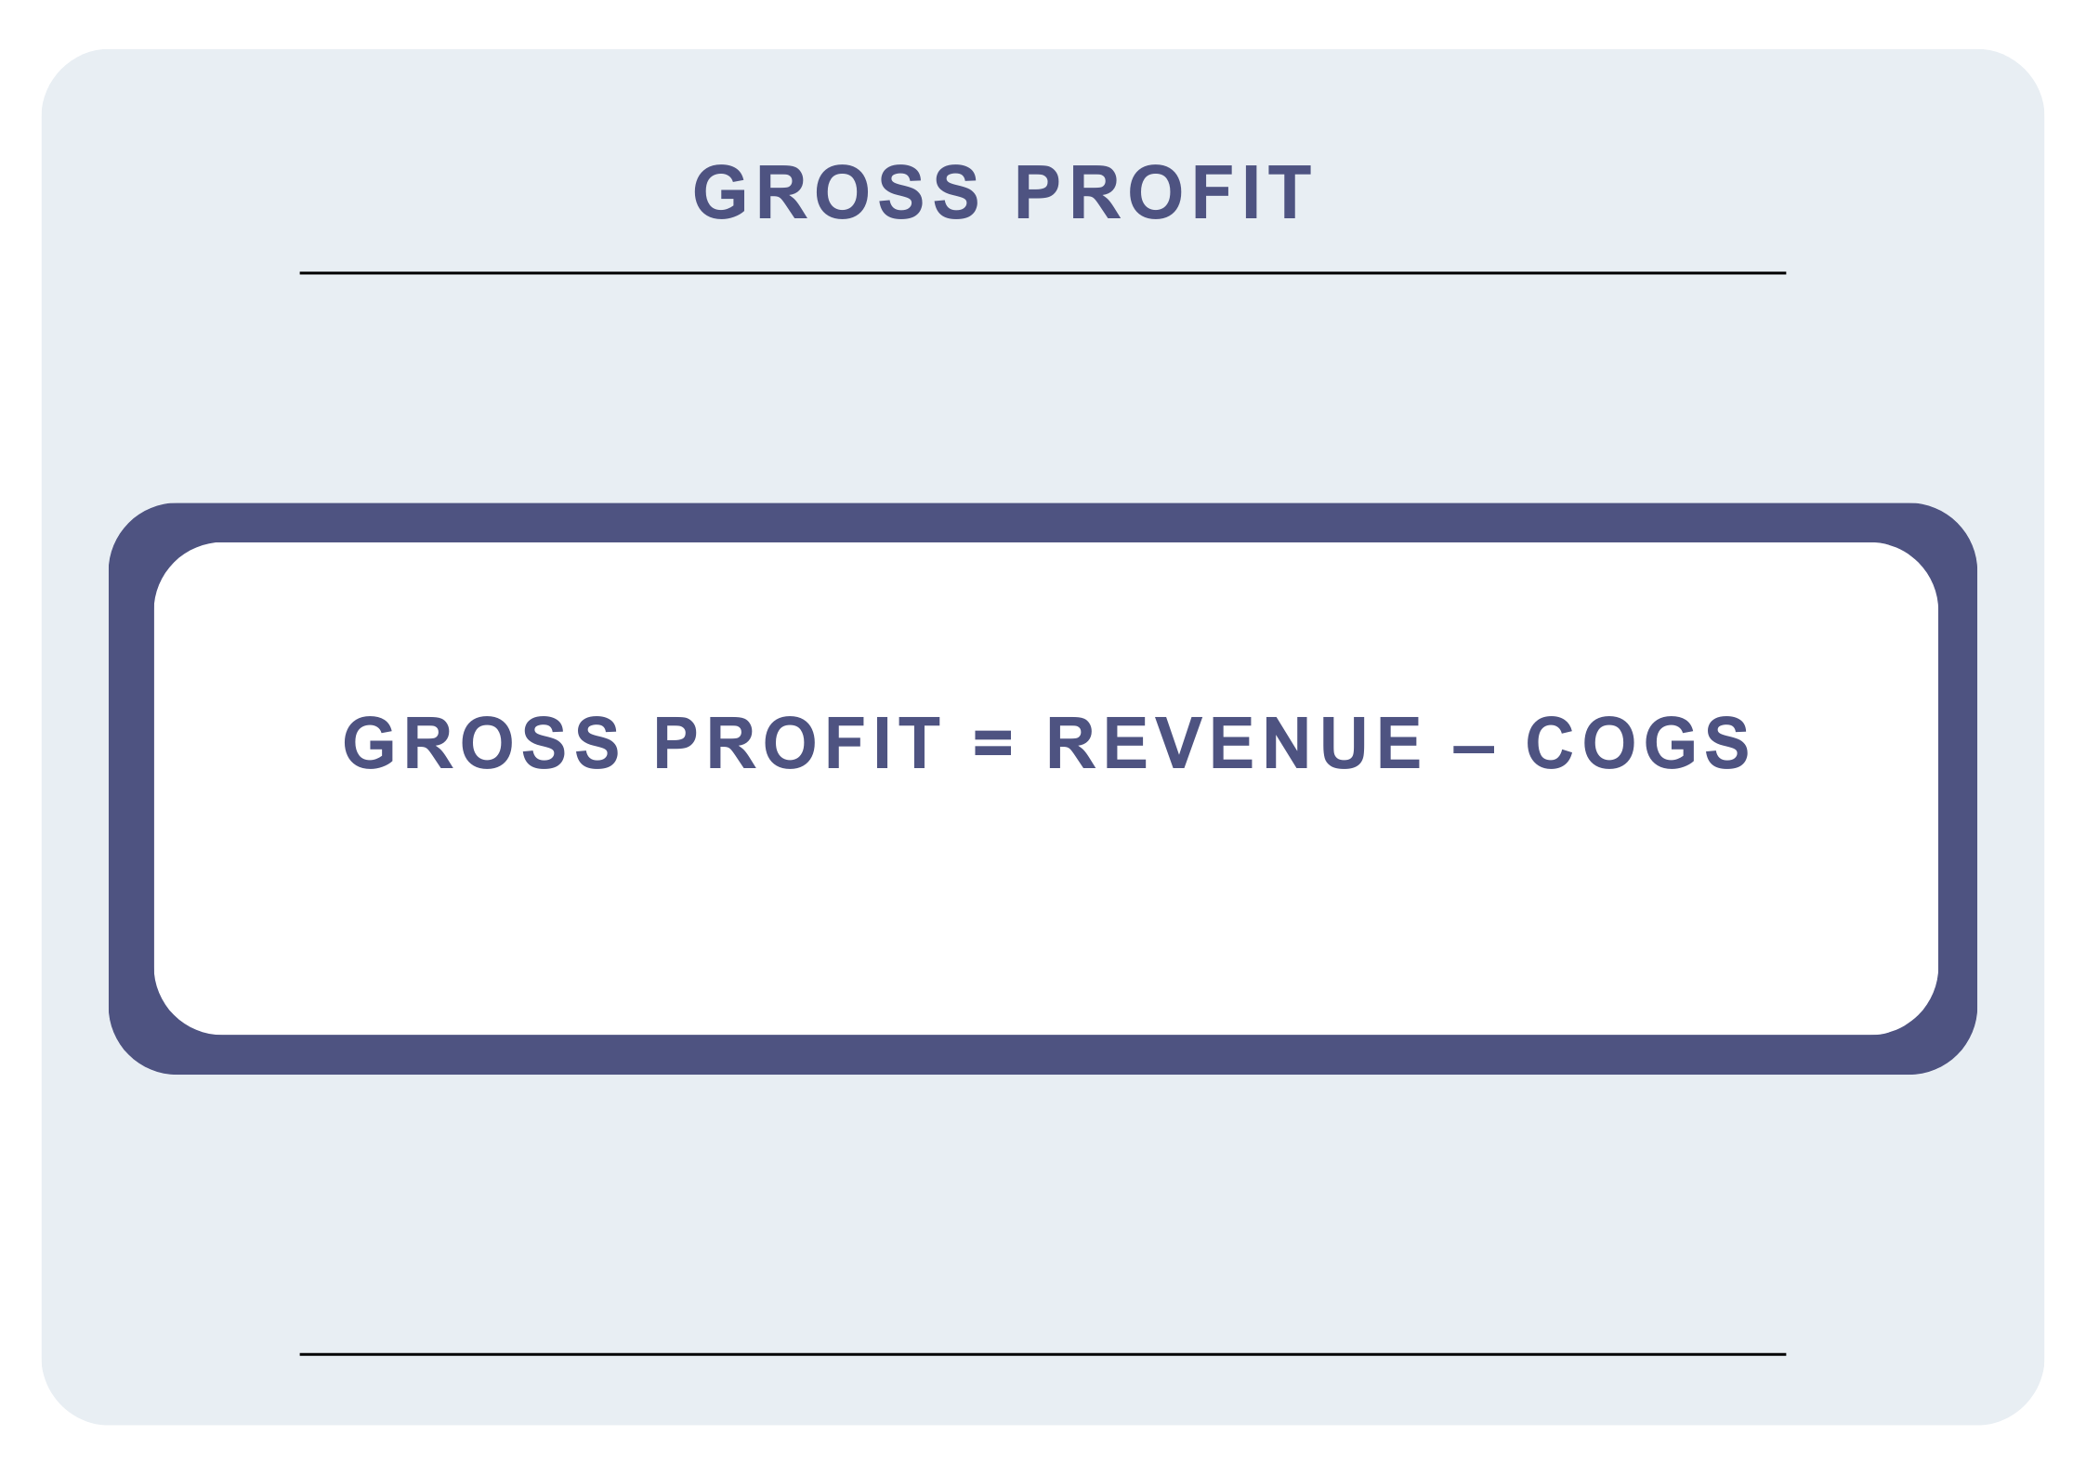The height and width of the screenshot is (1474, 2086).
Task: Select the word PROFIT in the formula
Action: [x=797, y=743]
